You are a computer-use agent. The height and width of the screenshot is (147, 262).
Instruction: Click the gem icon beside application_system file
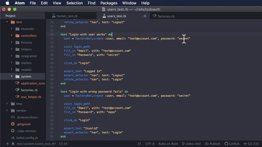(17, 83)
